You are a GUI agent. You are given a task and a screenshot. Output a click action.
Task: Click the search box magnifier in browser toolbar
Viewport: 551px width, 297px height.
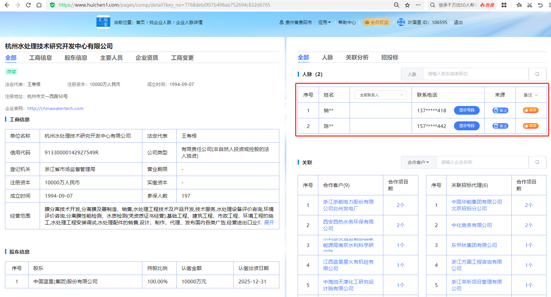coord(433,5)
